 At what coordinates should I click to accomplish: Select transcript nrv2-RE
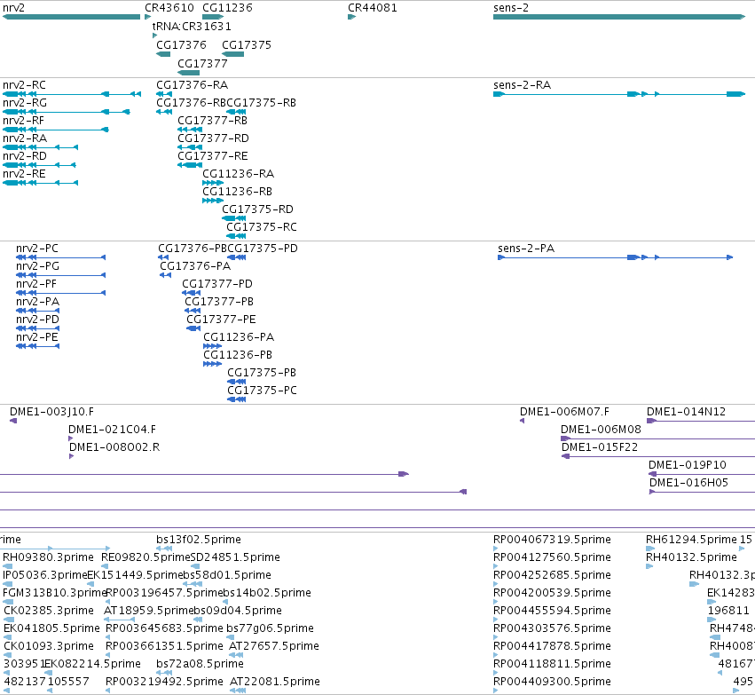[24, 173]
